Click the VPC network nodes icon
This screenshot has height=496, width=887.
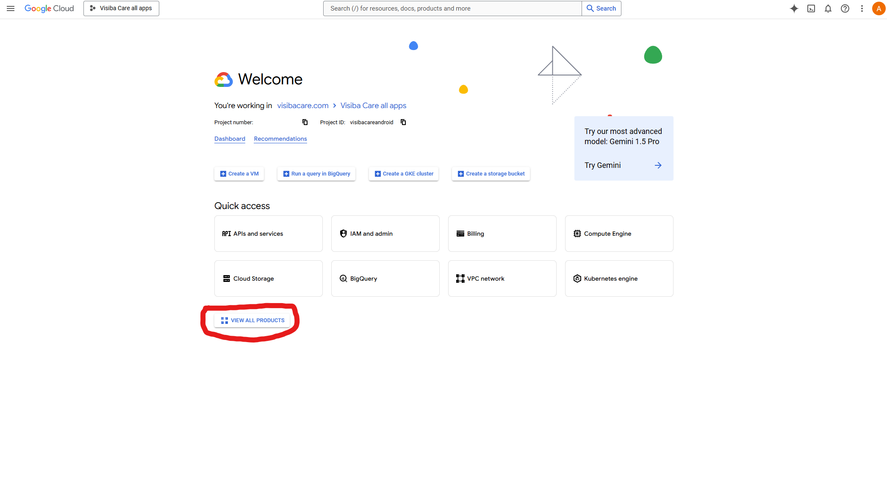click(460, 279)
